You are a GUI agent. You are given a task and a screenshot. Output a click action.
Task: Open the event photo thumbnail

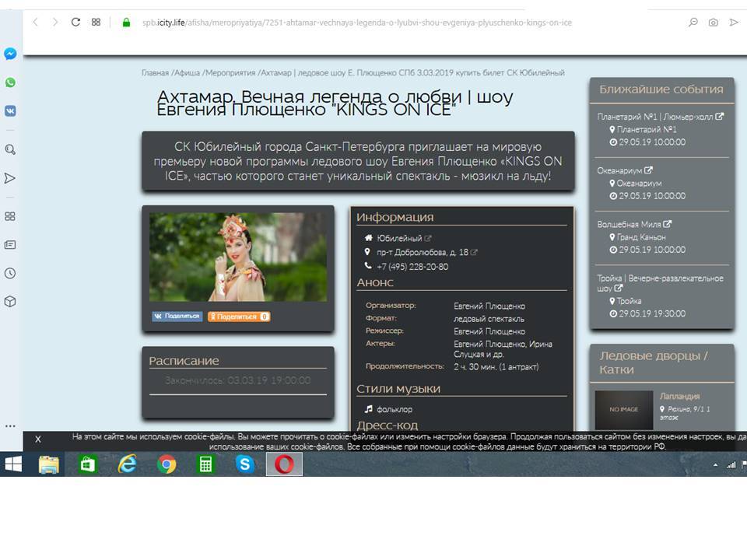point(238,257)
